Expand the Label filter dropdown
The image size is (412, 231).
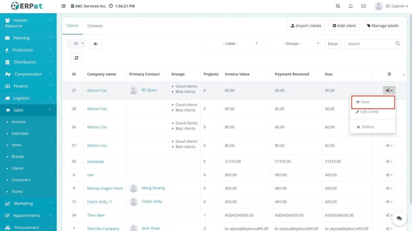point(231,44)
